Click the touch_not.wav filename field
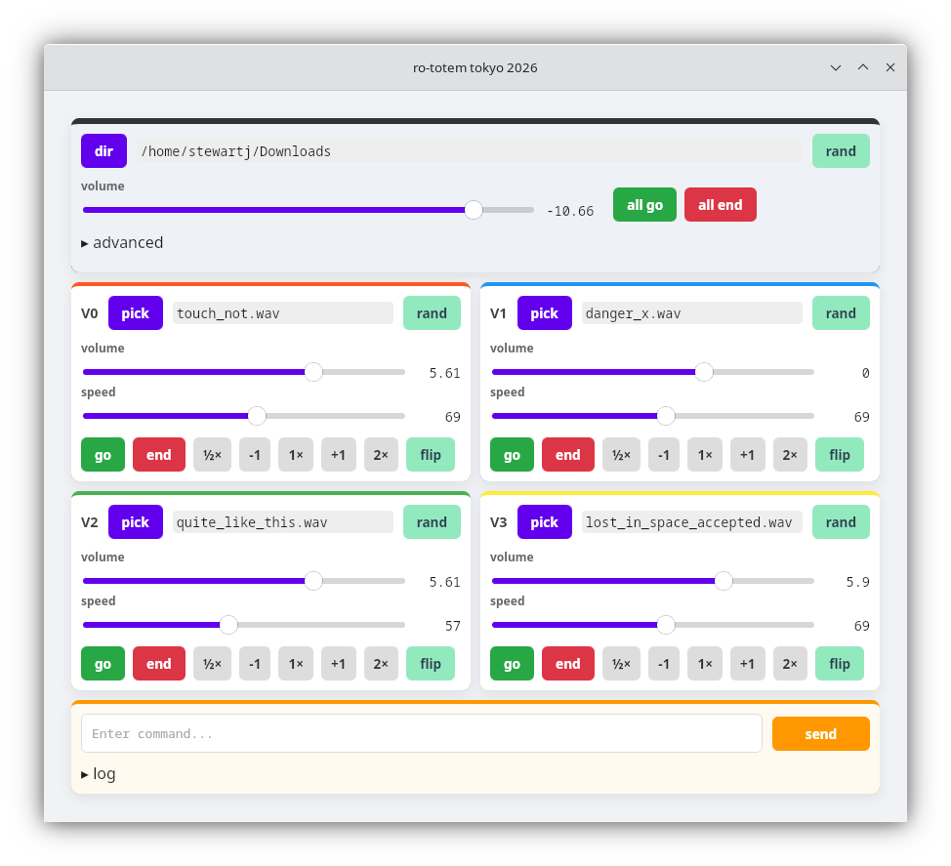Screen dimensions: 951x866 click(282, 313)
